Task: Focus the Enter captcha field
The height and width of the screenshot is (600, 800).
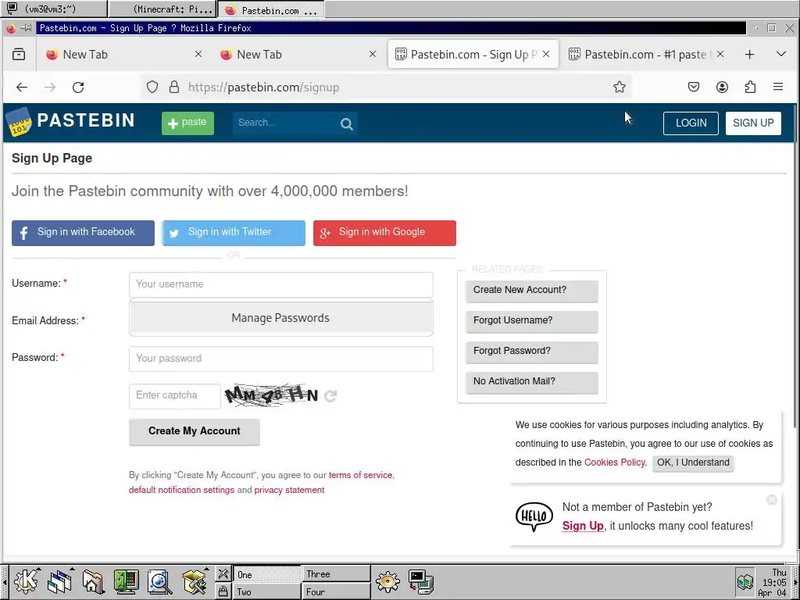Action: tap(175, 396)
